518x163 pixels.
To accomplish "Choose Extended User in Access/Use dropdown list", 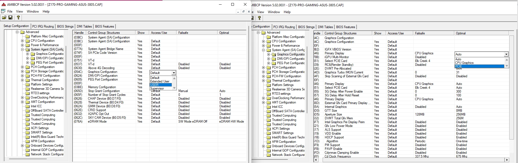I will click(x=161, y=81).
